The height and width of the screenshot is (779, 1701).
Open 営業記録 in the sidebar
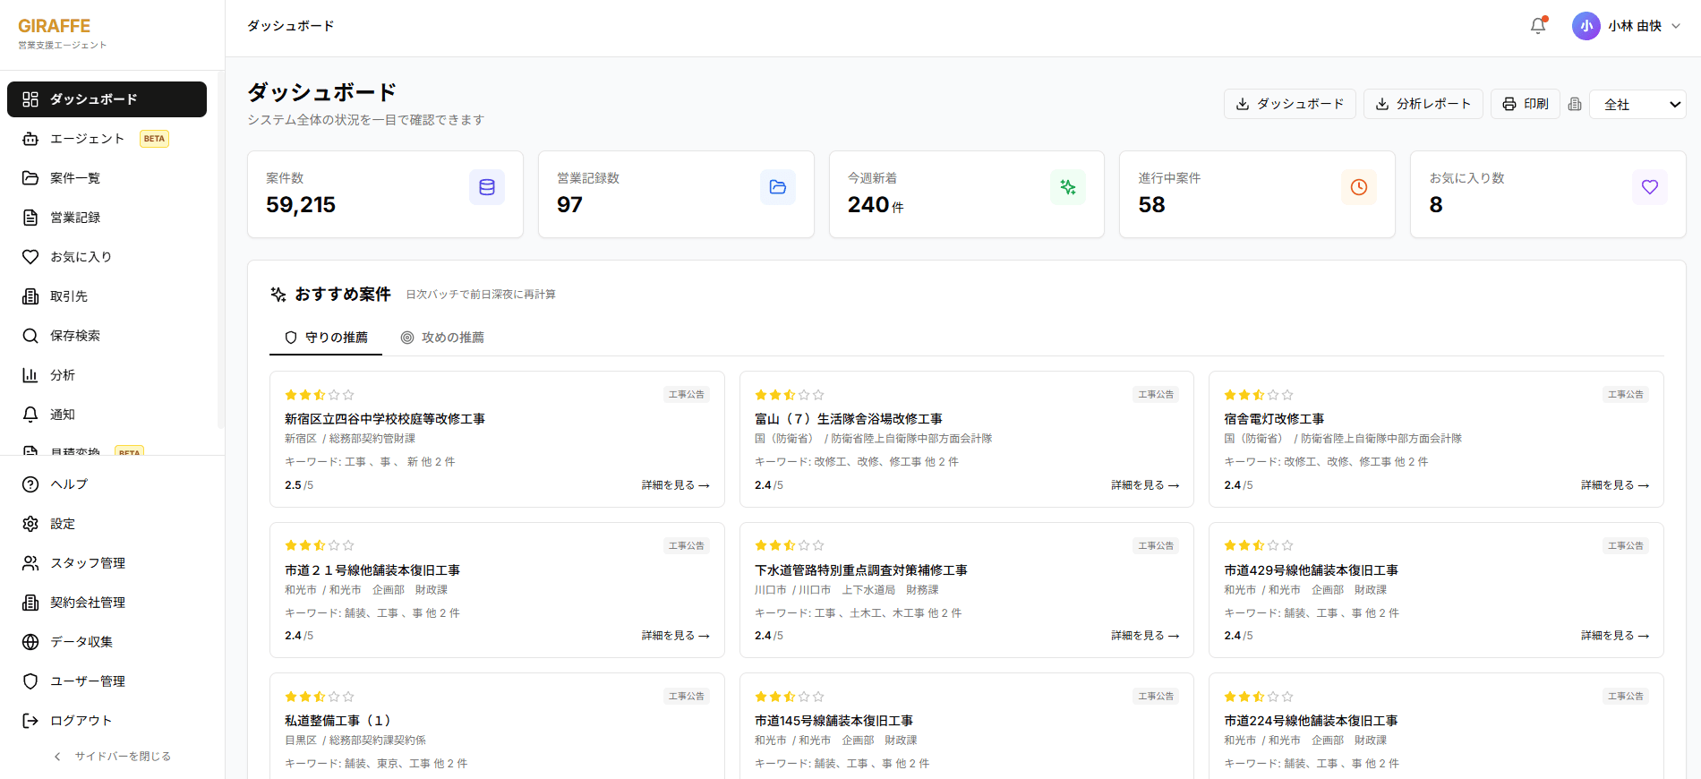(107, 218)
